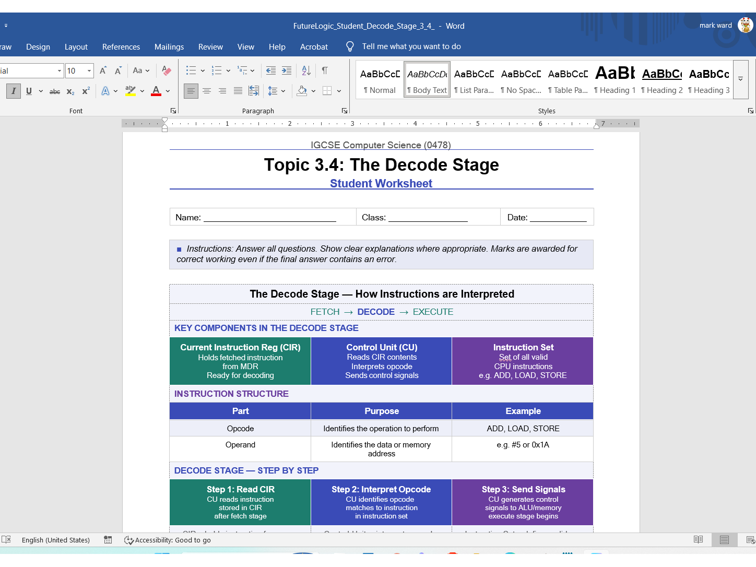Click English (United States) language status
This screenshot has width=756, height=567.
[x=56, y=540]
